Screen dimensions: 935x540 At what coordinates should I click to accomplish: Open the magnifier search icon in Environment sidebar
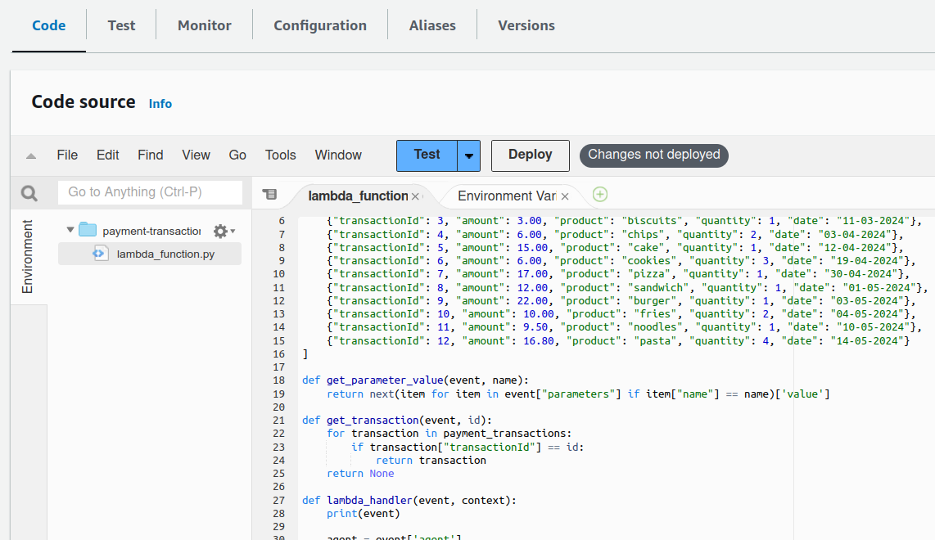tap(29, 192)
